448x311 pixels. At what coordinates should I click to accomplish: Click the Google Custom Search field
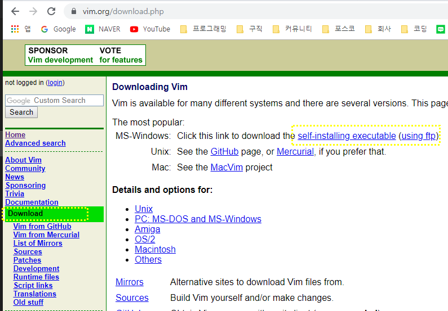tap(54, 100)
